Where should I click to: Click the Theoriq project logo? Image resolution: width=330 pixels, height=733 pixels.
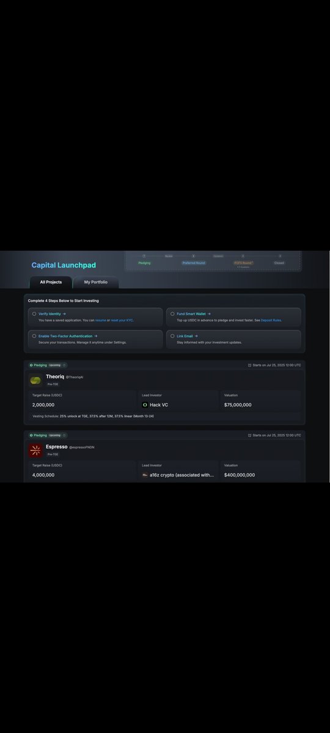(x=35, y=381)
